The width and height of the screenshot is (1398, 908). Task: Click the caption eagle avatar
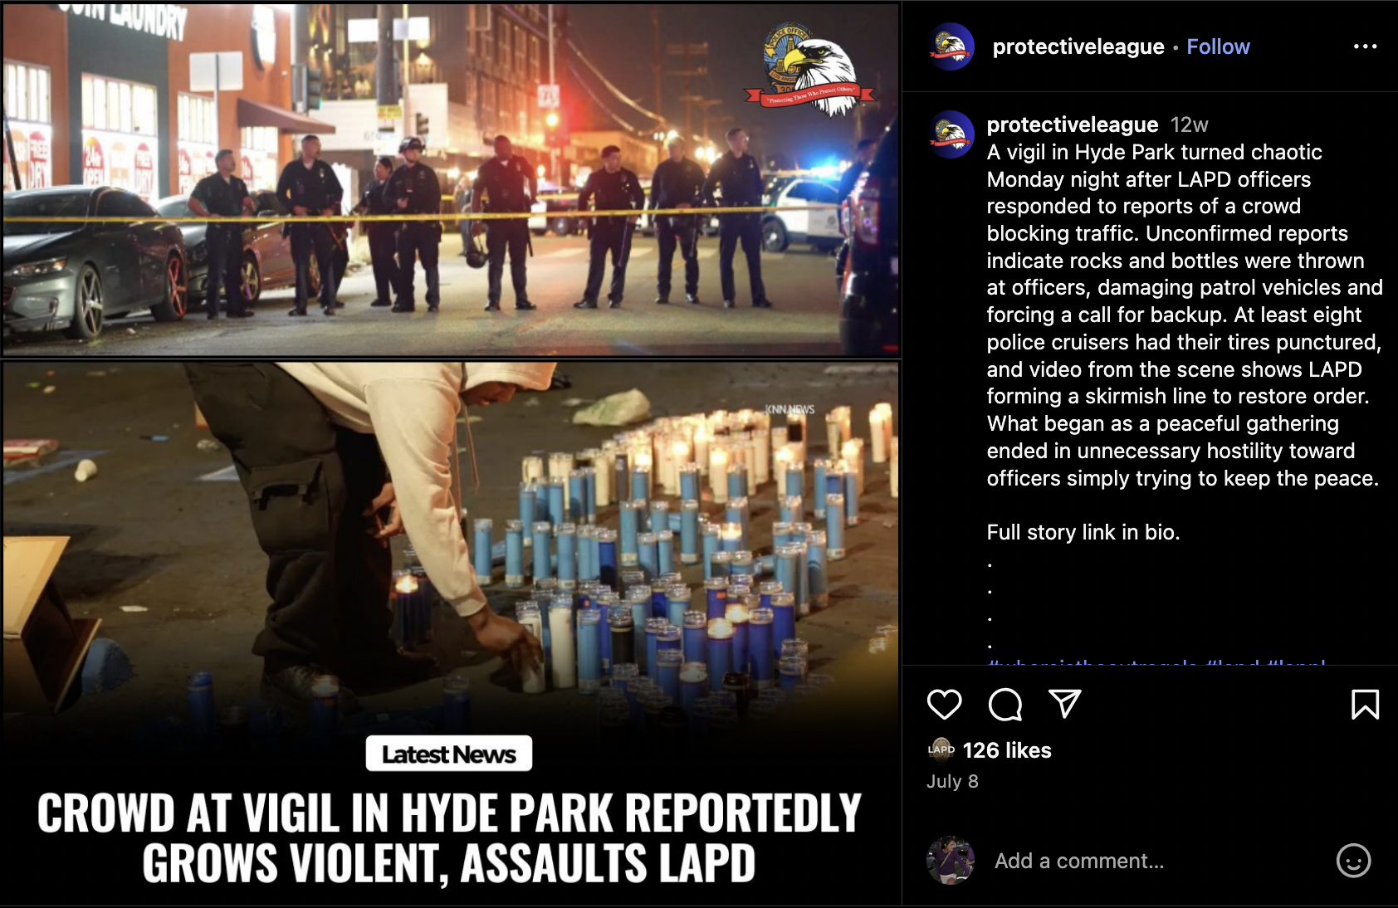[951, 134]
